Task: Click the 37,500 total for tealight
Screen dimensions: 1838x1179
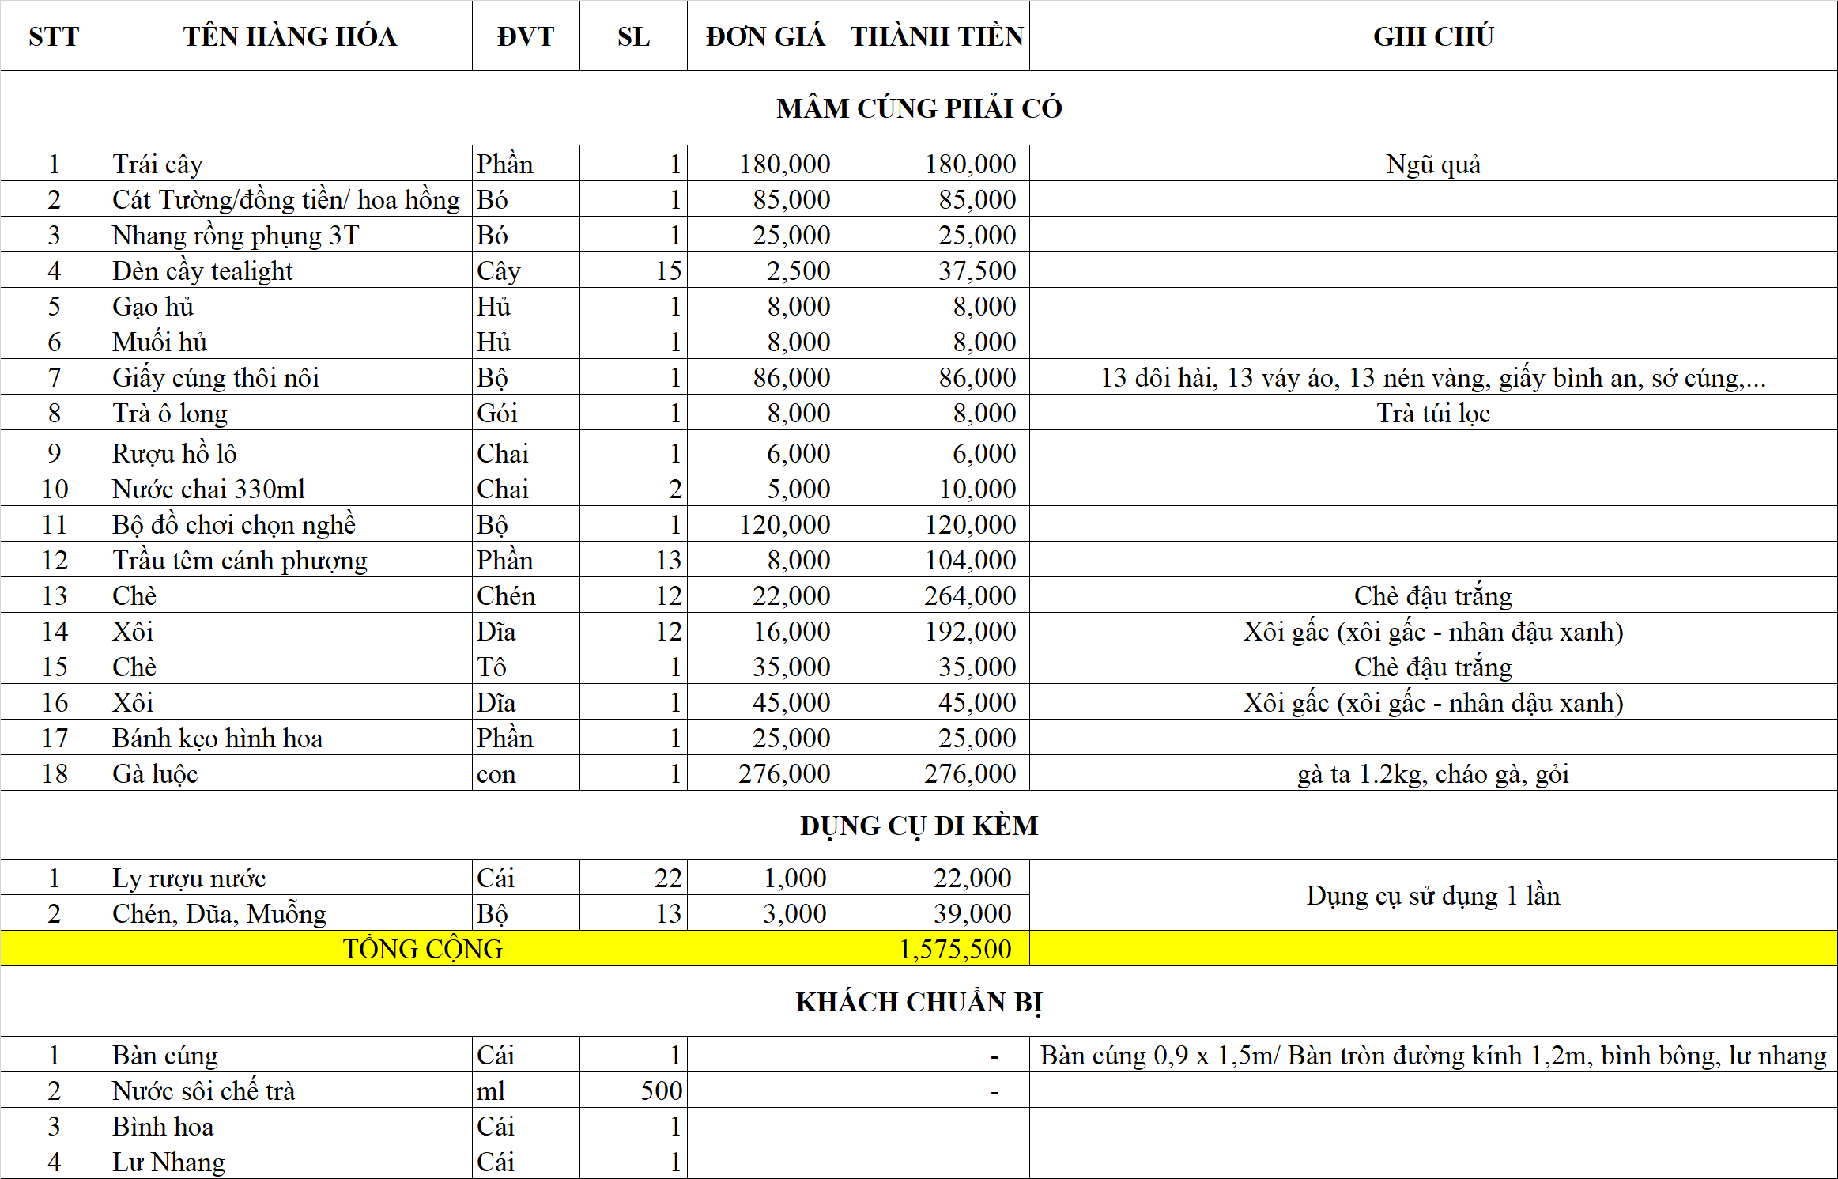Action: coord(937,270)
